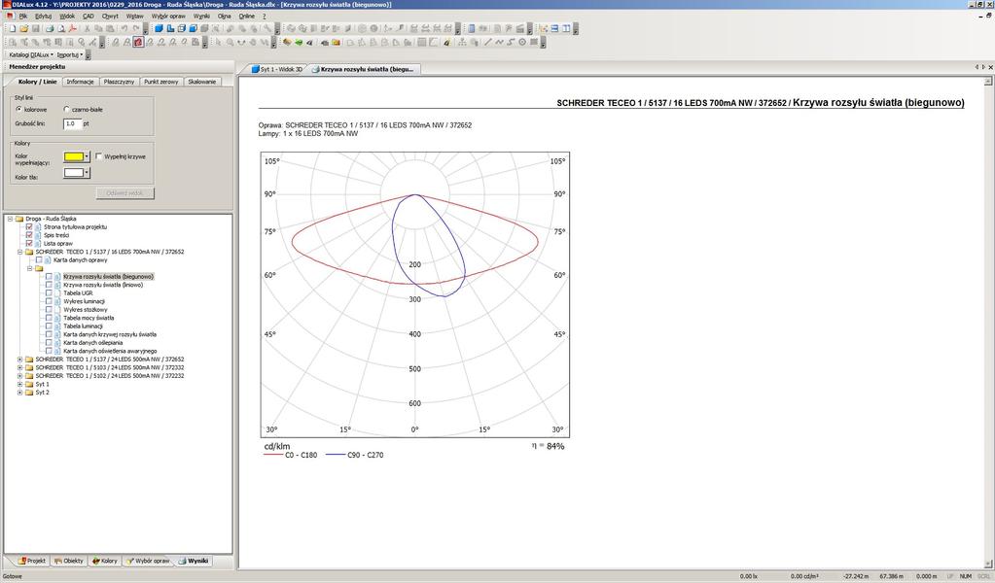
Task: Open the 'Importuj' dropdown menu
Action: coord(70,55)
